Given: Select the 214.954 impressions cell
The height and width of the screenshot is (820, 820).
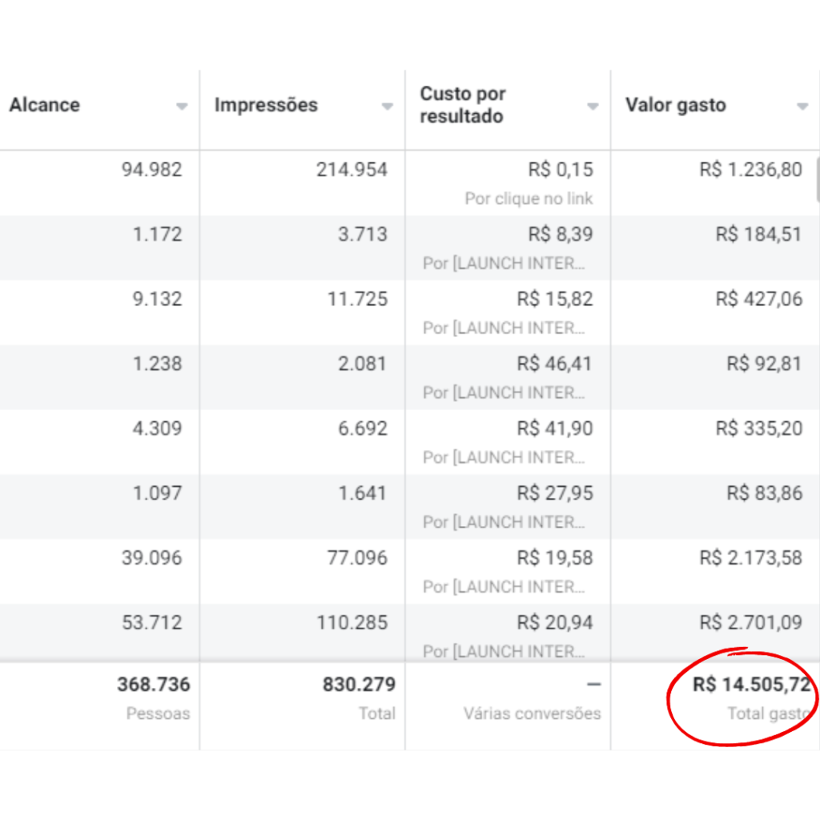Looking at the screenshot, I should tap(352, 170).
